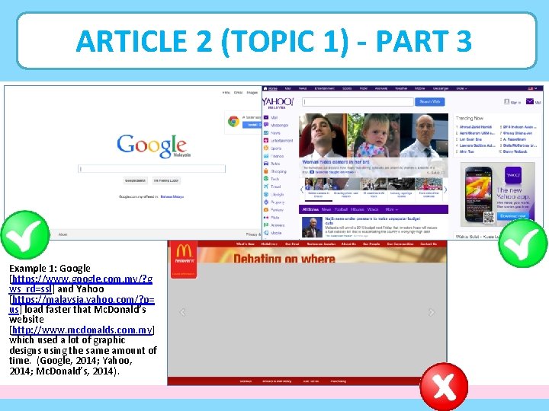This screenshot has width=549, height=411.
Task: Select Weather in Yahoo top navigation
Action: tap(401, 88)
